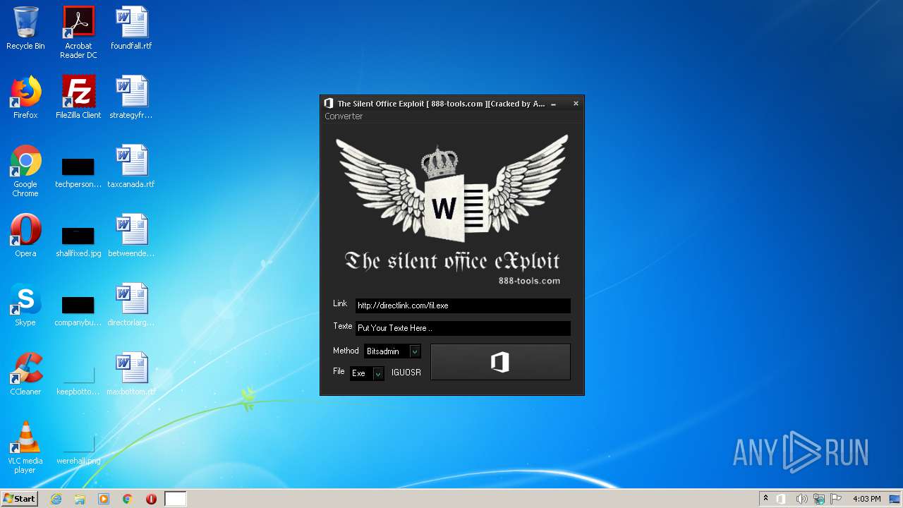Show hidden system tray icons
The image size is (903, 508).
[x=765, y=499]
